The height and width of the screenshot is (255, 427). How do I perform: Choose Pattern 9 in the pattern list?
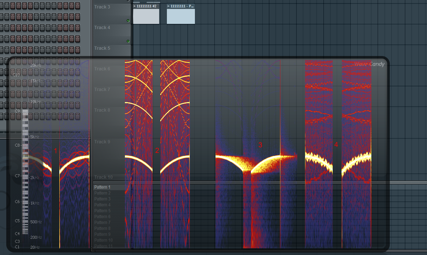coord(112,234)
